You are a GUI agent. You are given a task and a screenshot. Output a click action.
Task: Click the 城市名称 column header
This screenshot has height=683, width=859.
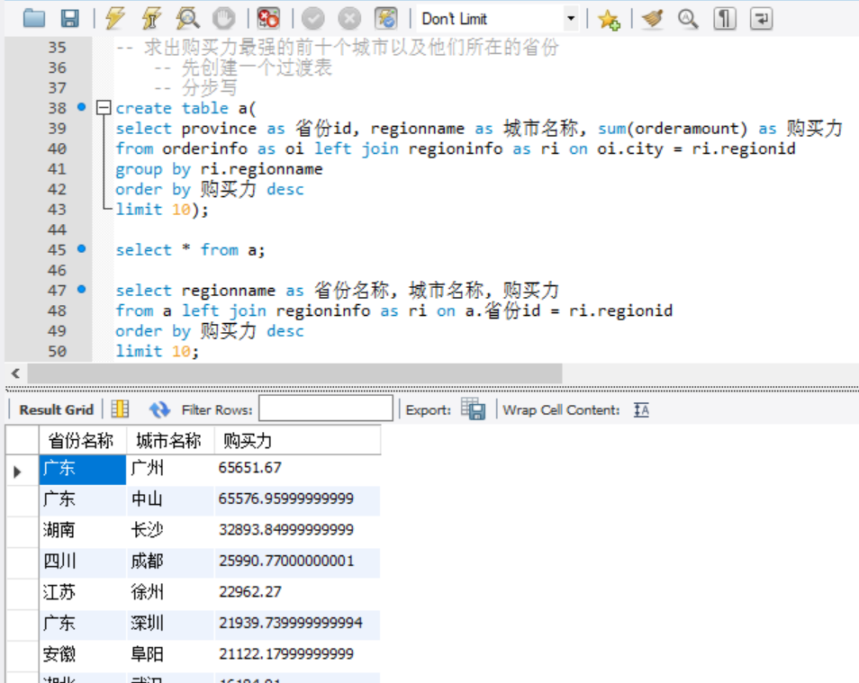(170, 440)
